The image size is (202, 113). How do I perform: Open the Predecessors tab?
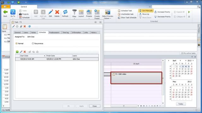[54, 33]
